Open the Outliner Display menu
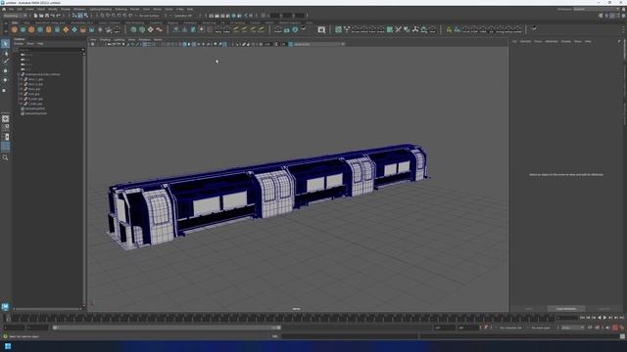627x352 pixels. 19,44
